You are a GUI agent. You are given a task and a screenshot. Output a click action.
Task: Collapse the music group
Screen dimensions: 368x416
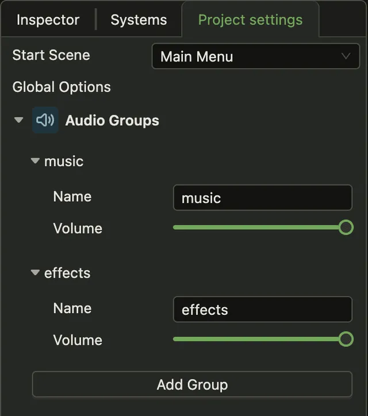[35, 161]
